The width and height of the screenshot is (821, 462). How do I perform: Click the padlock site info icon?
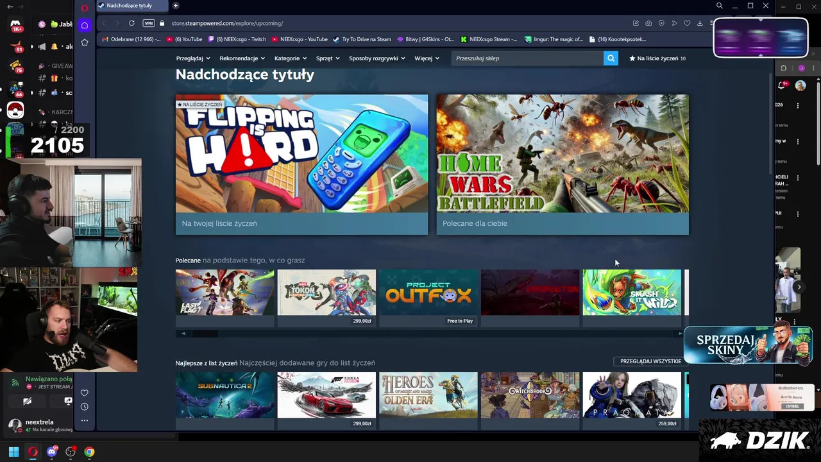pos(162,23)
